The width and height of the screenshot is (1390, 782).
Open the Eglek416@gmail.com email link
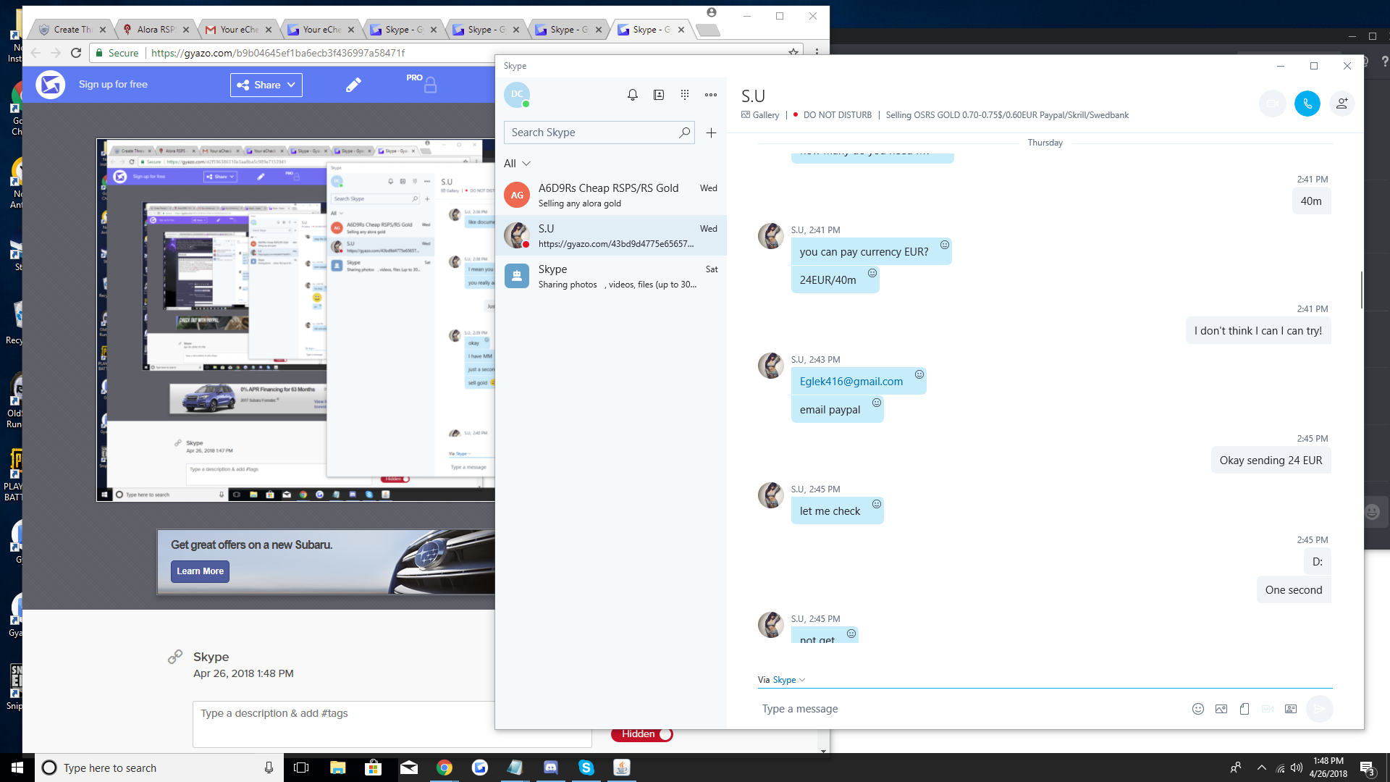[x=851, y=382]
